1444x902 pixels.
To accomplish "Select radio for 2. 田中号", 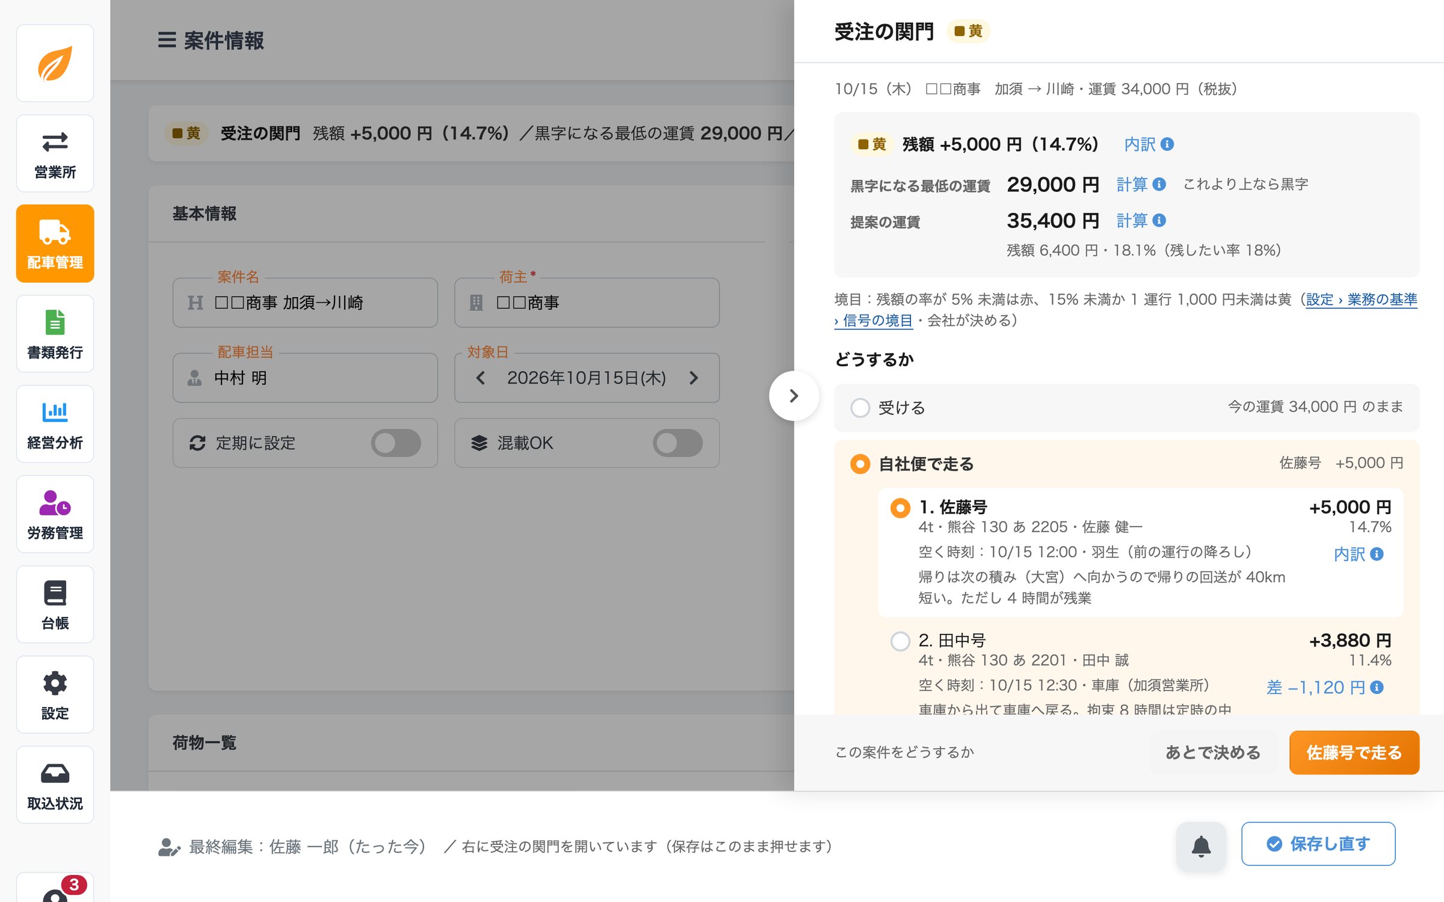I will (900, 641).
